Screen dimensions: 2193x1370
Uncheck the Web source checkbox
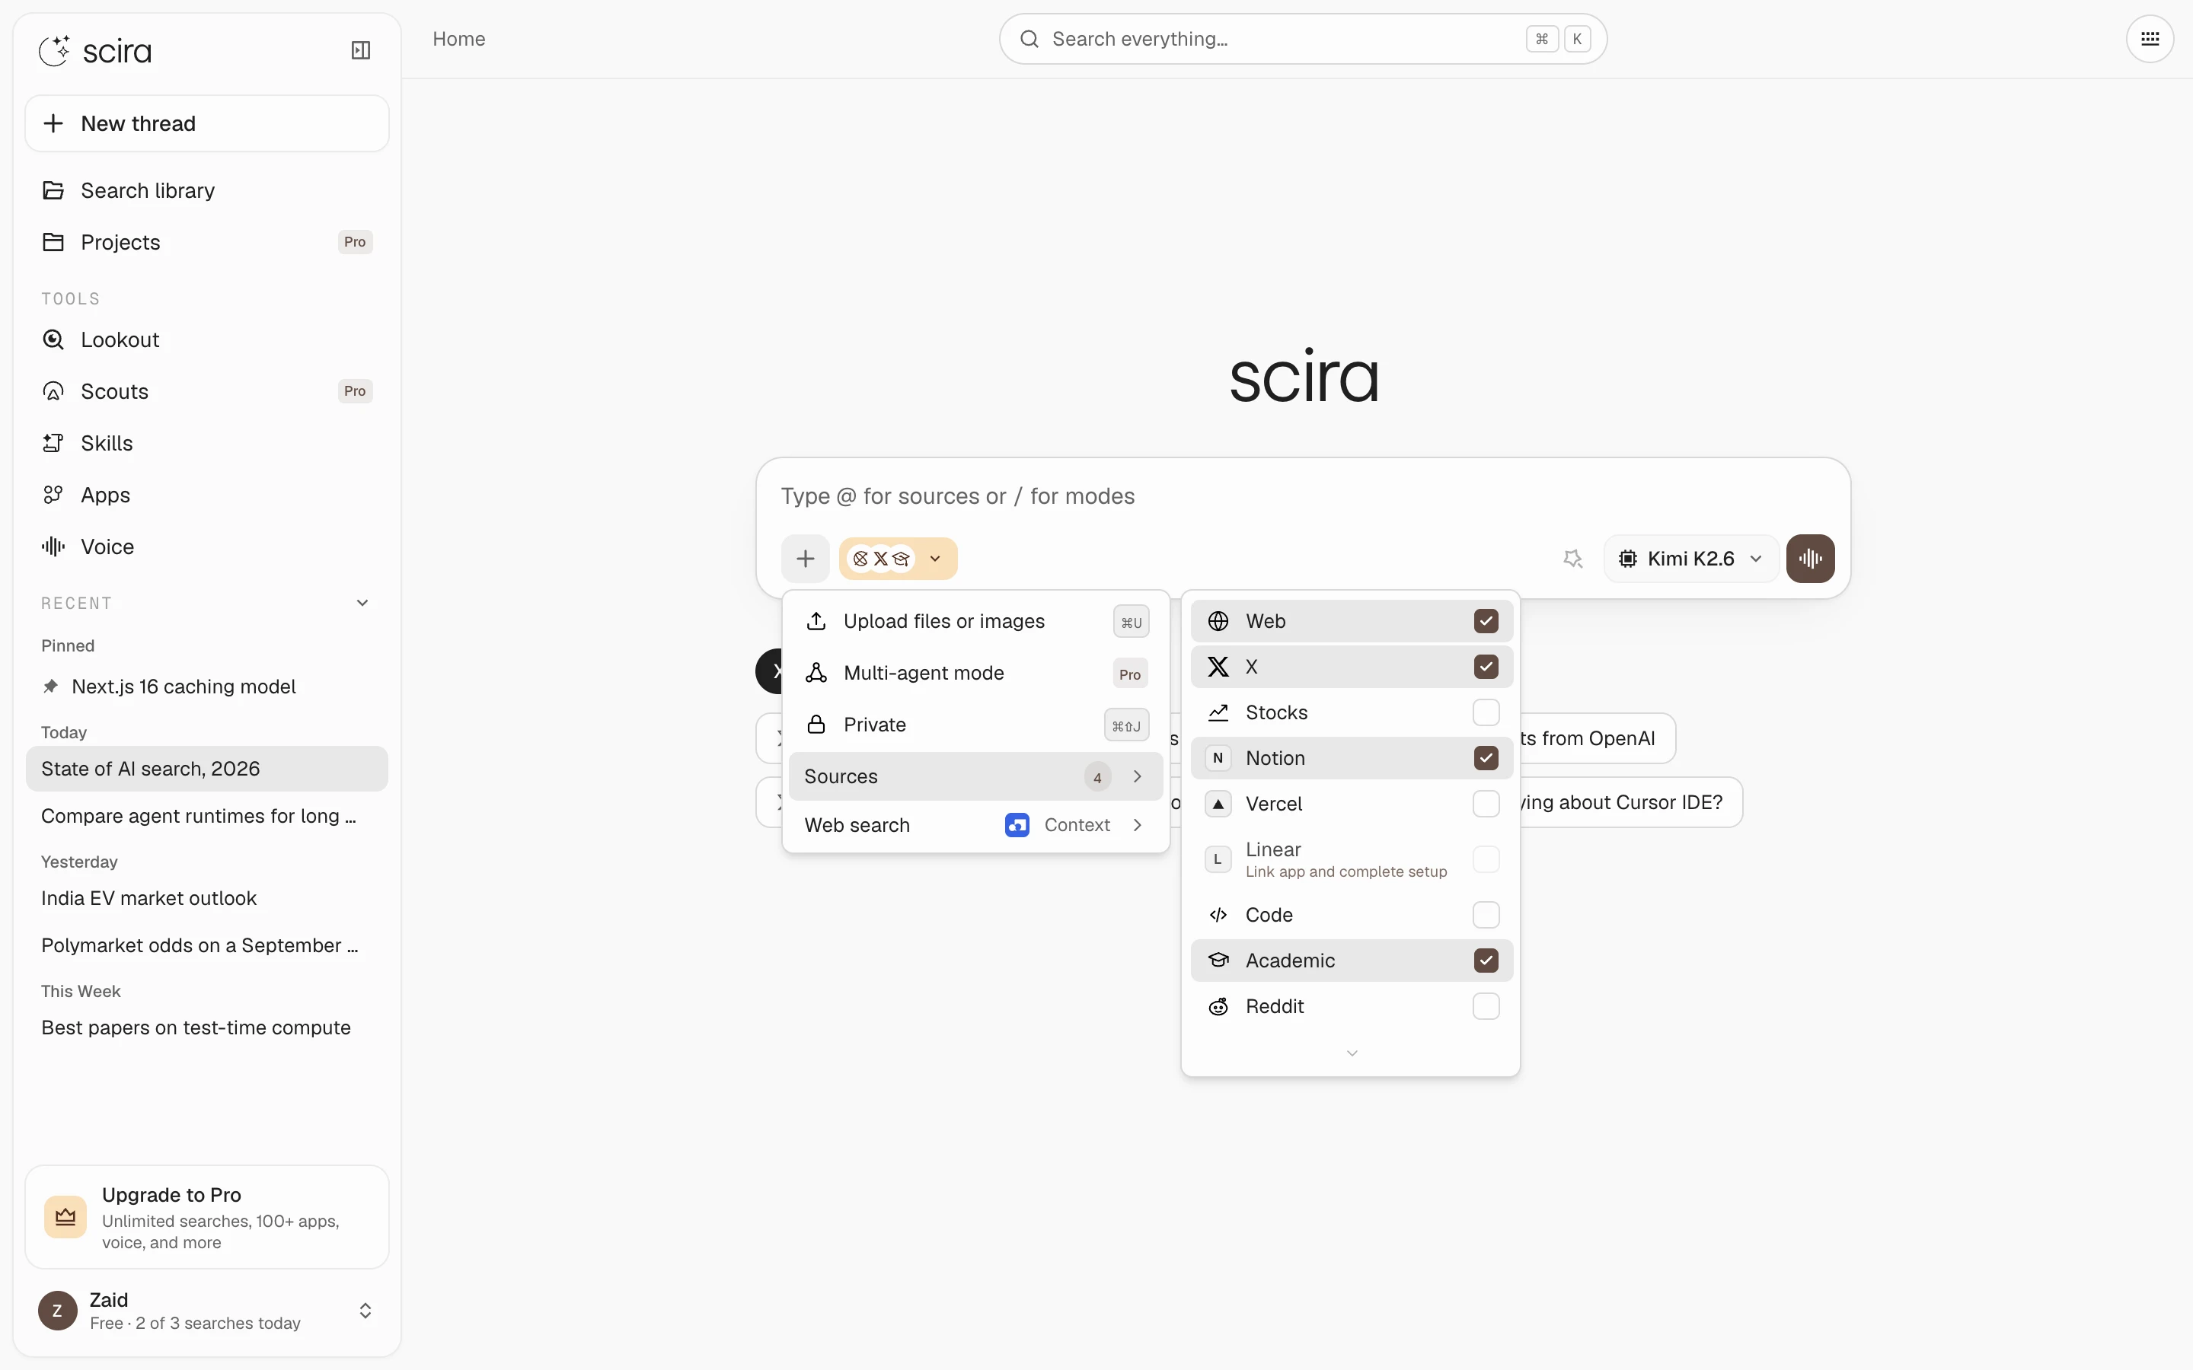click(x=1486, y=622)
